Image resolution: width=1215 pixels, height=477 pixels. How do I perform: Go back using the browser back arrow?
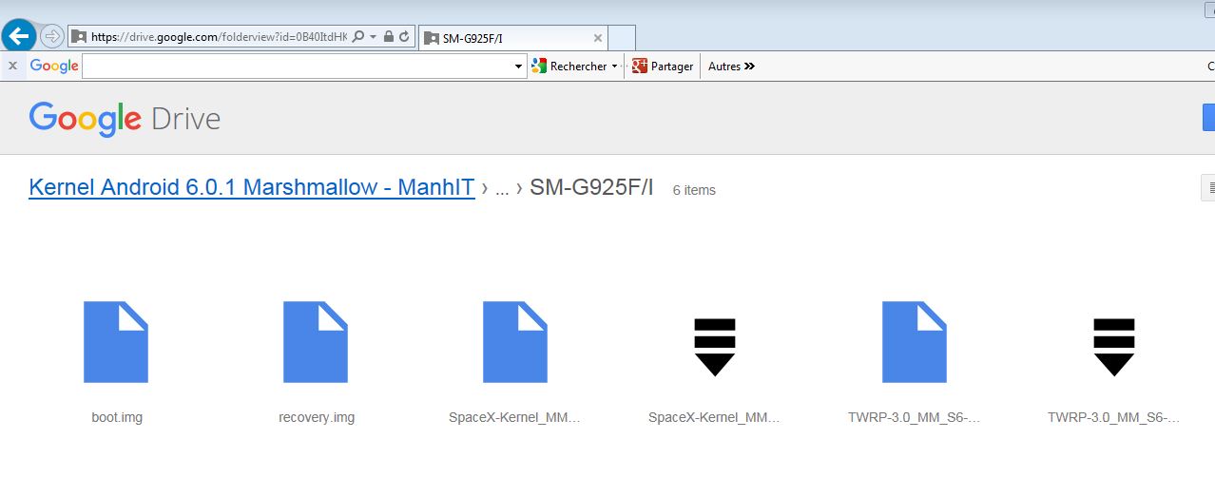coord(19,36)
